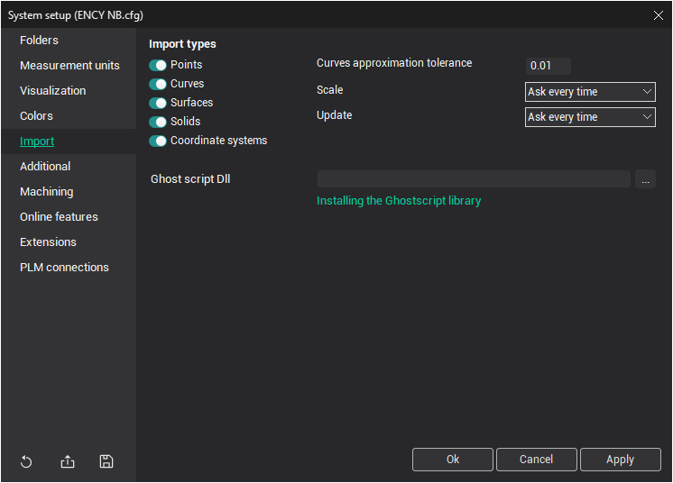Image resolution: width=673 pixels, height=483 pixels.
Task: Disable the Points import toggle
Action: pos(158,65)
